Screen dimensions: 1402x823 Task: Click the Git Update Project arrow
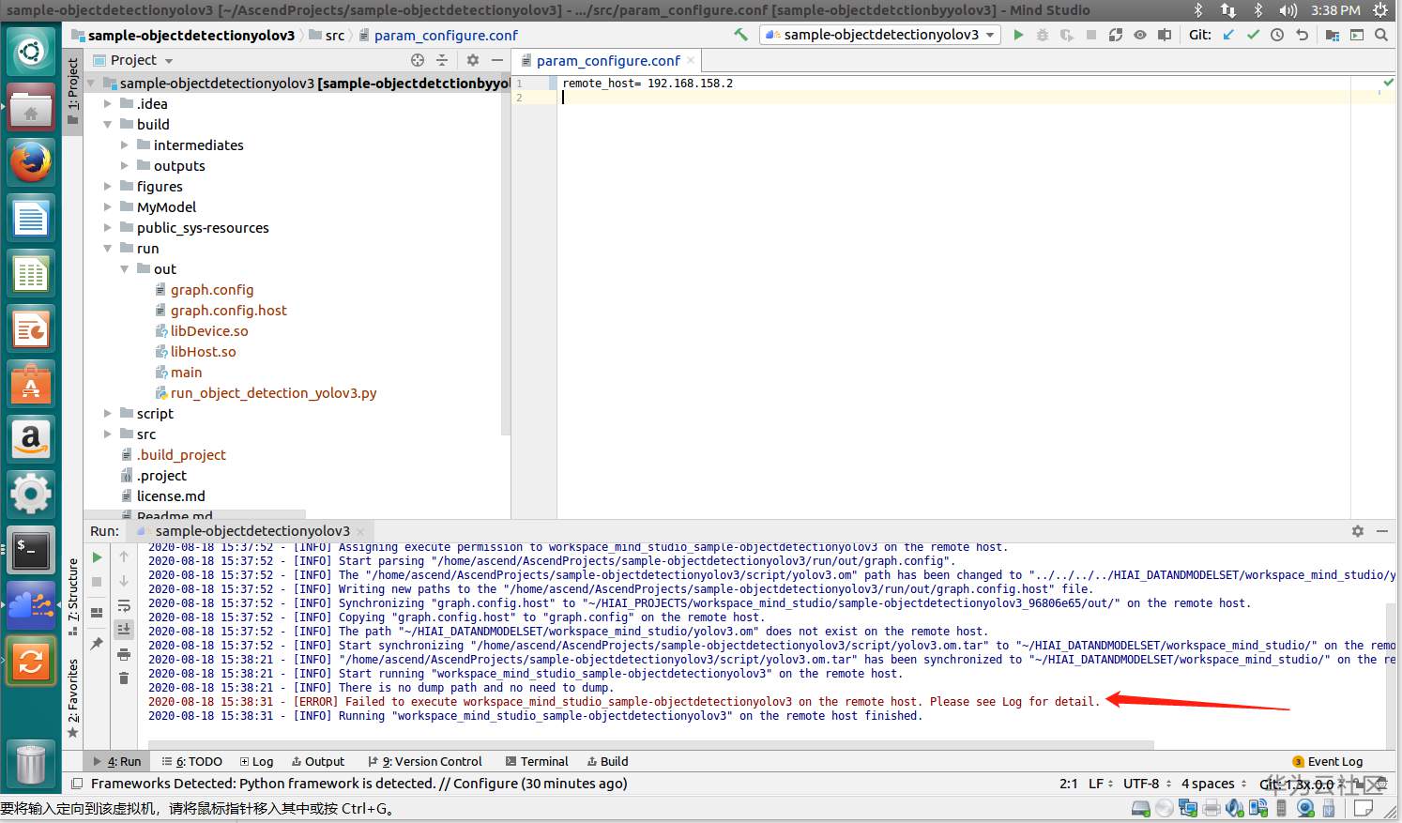pyautogui.click(x=1228, y=35)
